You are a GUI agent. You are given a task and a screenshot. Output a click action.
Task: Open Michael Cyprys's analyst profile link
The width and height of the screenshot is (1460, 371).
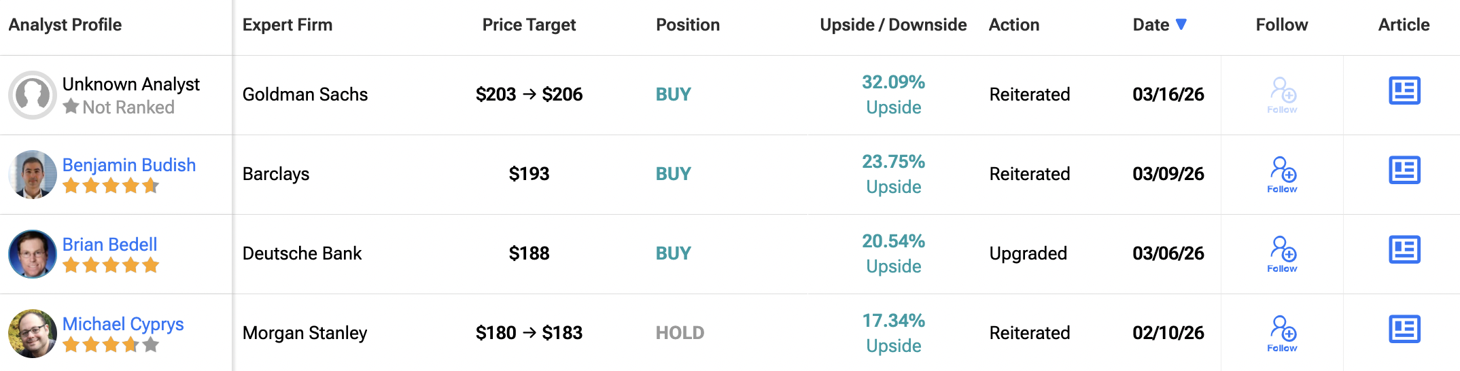123,324
